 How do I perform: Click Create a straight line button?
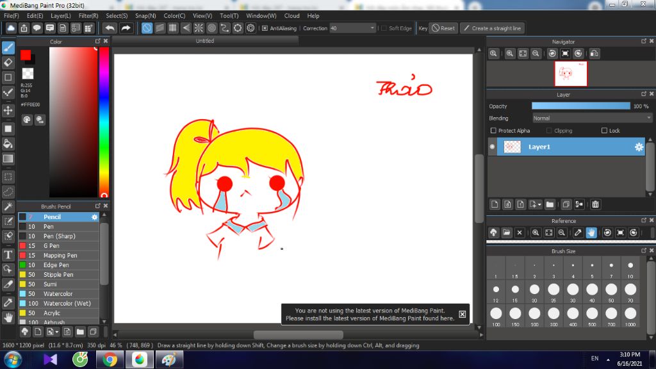point(493,28)
